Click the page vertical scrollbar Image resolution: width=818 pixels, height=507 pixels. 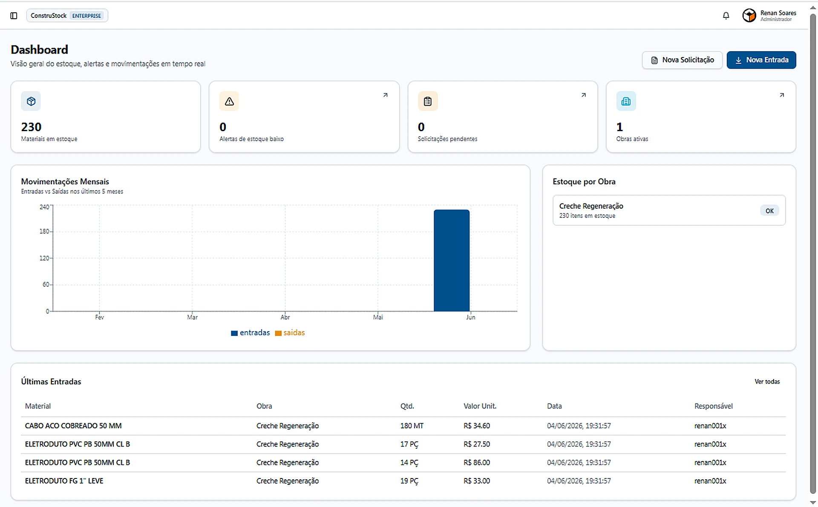coord(813,253)
